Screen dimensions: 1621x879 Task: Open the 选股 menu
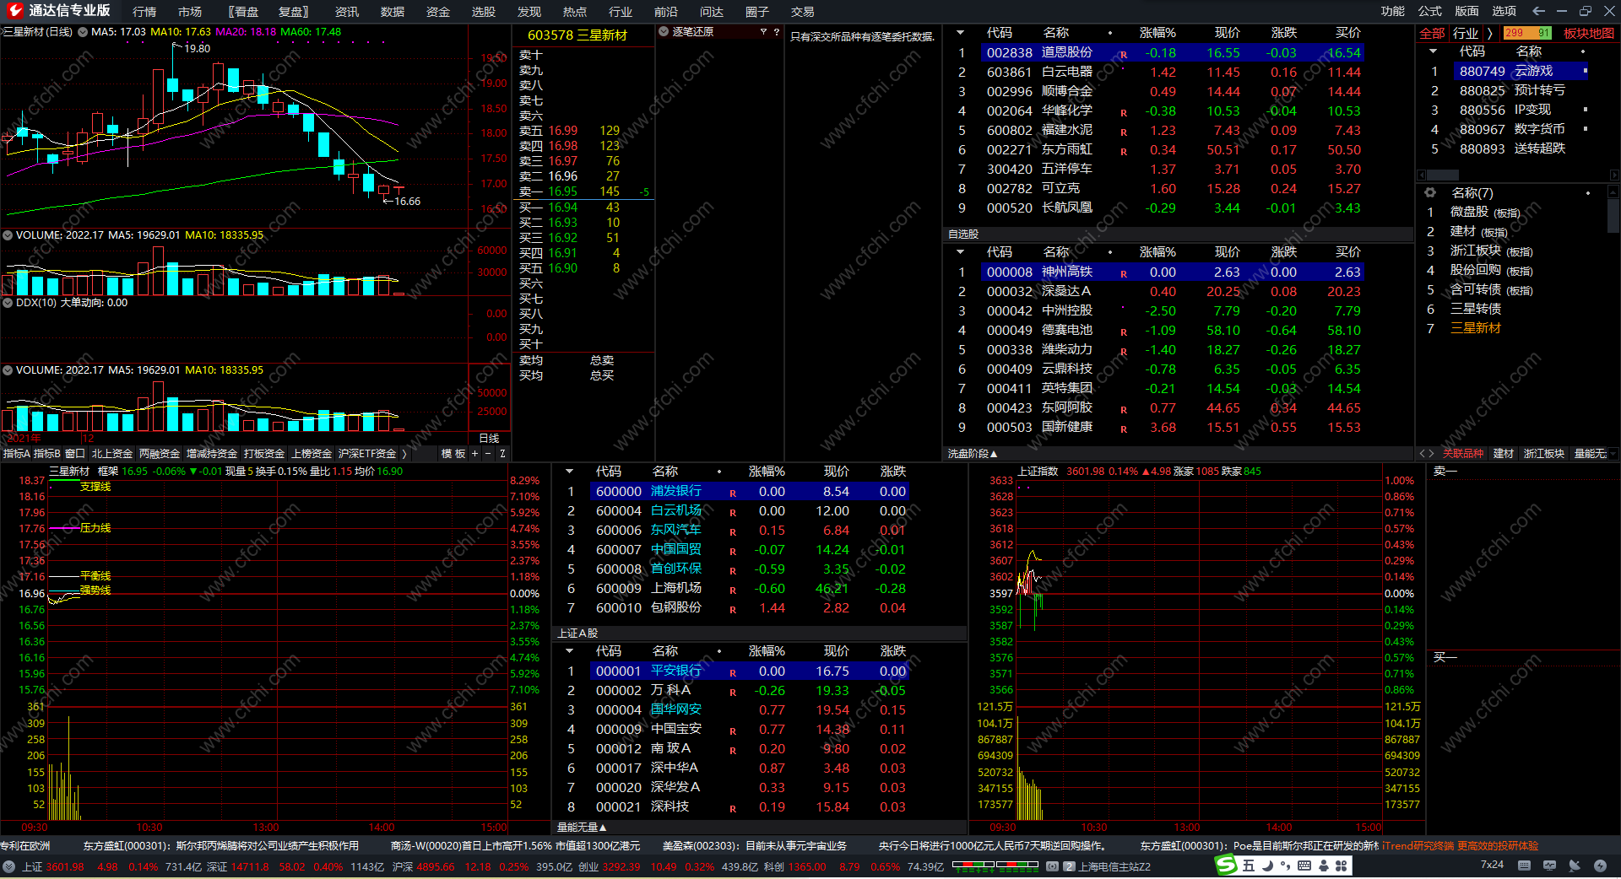tap(484, 12)
